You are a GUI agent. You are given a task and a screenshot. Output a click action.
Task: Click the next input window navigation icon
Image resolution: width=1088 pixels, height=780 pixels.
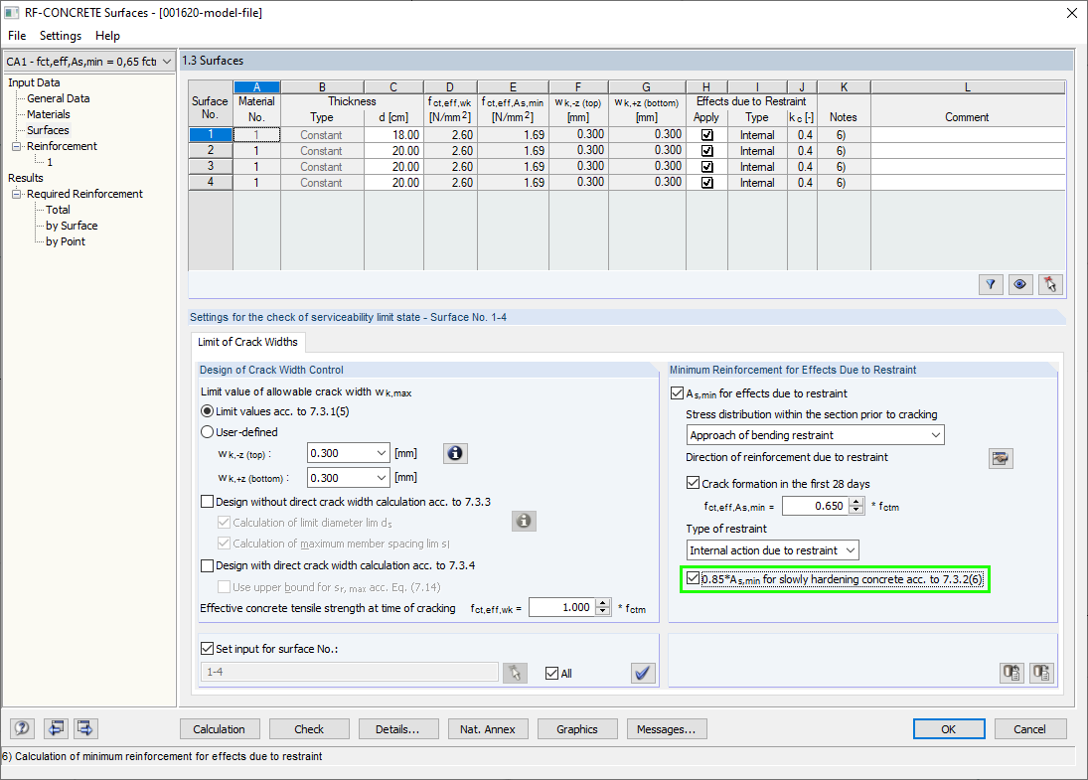click(x=85, y=728)
